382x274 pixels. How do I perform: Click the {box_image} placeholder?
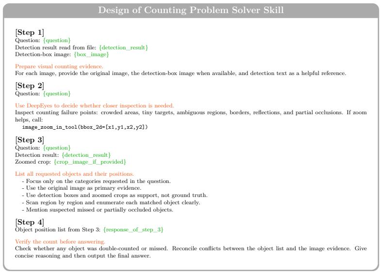(91, 54)
